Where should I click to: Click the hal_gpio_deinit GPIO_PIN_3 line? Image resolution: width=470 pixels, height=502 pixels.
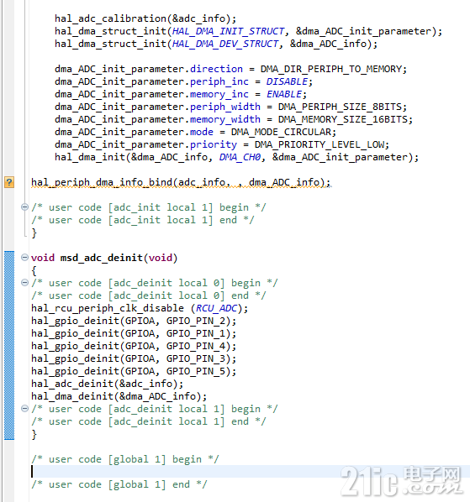pyautogui.click(x=134, y=358)
